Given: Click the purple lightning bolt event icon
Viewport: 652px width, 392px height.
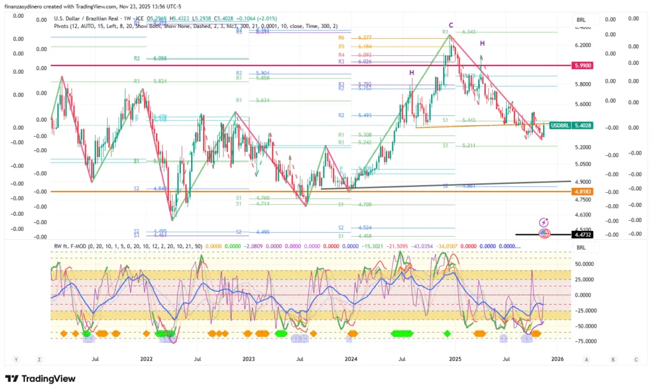Looking at the screenshot, I should [544, 222].
